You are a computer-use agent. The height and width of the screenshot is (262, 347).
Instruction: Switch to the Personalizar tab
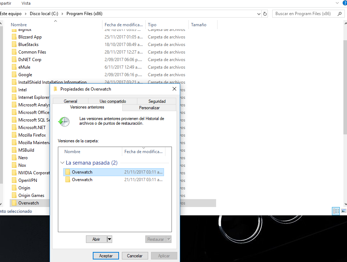click(149, 108)
